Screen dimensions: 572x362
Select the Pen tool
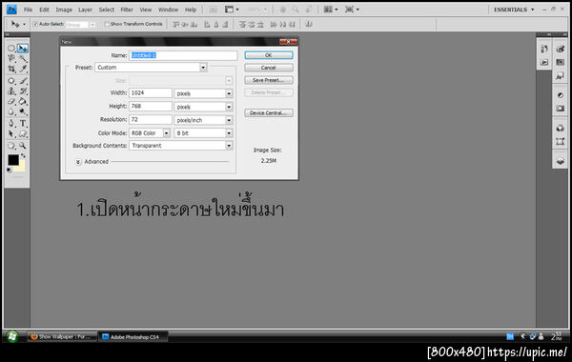11,123
